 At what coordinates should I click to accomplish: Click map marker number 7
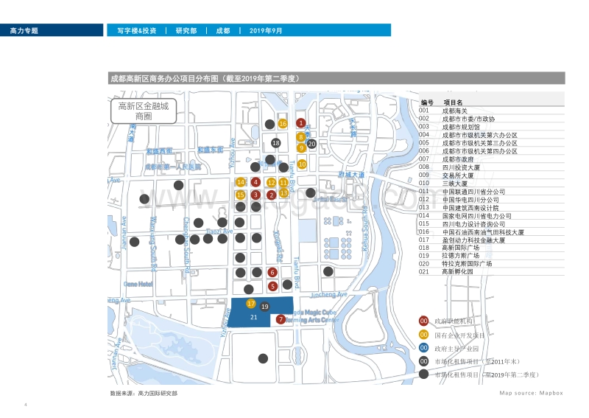pos(281,319)
